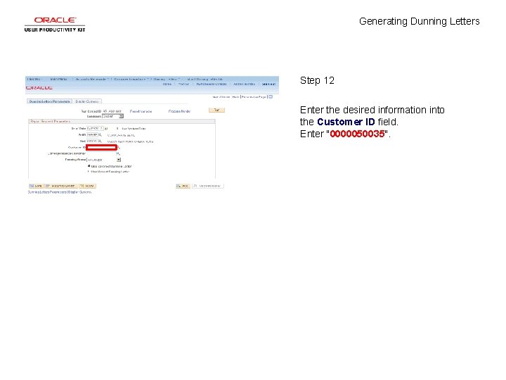Click the Run button
The height and width of the screenshot is (380, 506).
pyautogui.click(x=216, y=110)
